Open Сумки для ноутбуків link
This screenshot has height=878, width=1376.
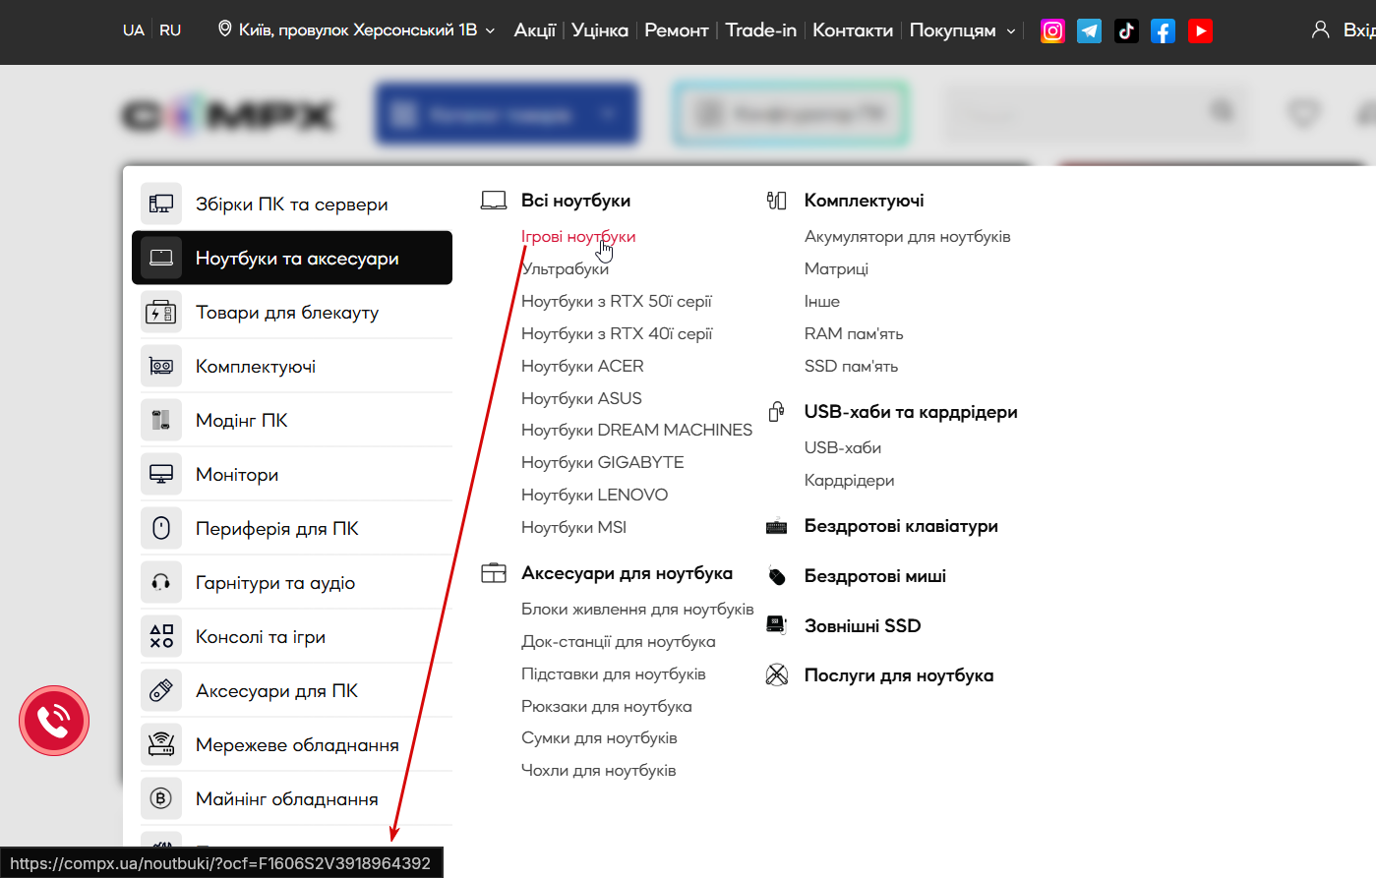tap(599, 738)
